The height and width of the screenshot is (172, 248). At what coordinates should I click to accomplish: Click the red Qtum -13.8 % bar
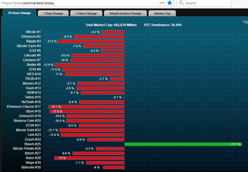coord(87,112)
